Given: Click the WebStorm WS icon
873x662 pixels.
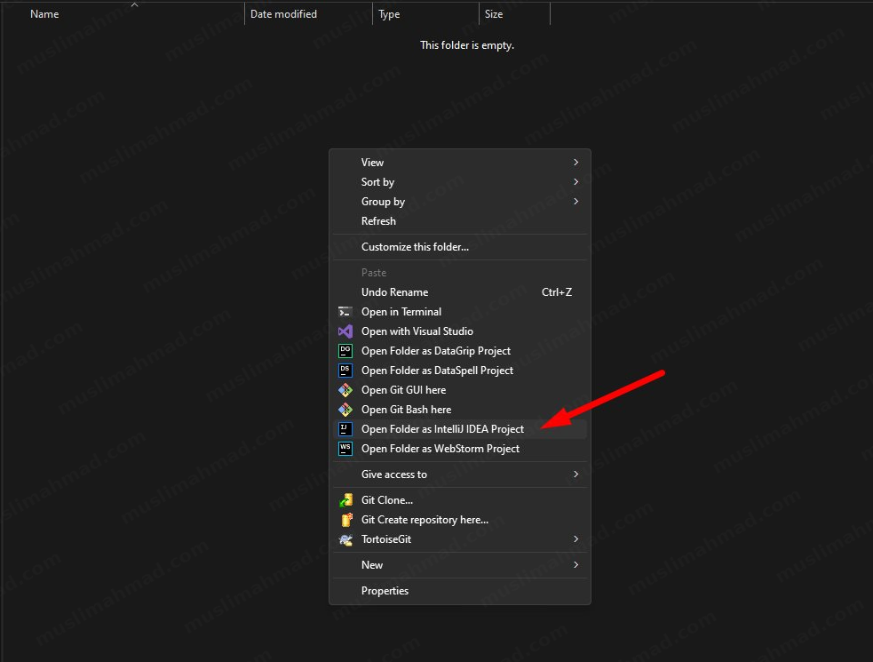Looking at the screenshot, I should (x=345, y=449).
